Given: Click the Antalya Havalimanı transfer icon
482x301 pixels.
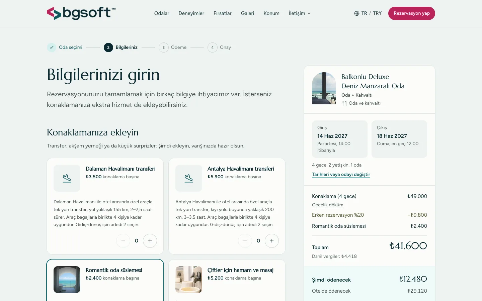Looking at the screenshot, I should 189,178.
